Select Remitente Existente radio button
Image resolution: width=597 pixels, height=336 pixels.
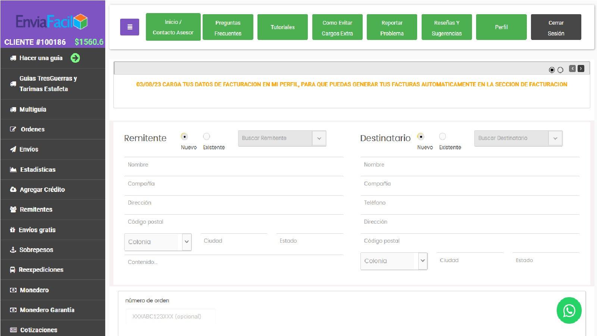point(206,137)
